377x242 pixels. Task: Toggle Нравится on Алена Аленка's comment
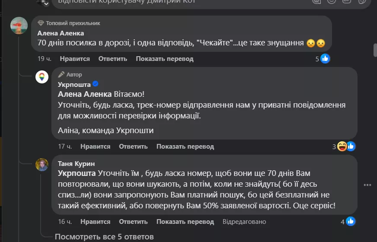coord(75,59)
